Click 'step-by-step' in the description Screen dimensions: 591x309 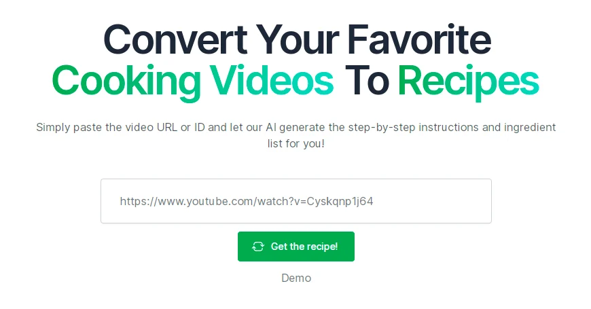pyautogui.click(x=382, y=128)
